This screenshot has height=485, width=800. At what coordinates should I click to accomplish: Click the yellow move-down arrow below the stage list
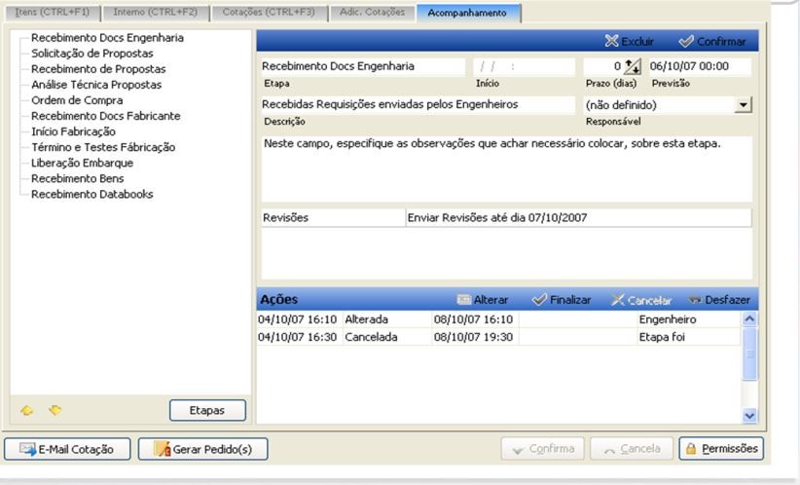55,410
